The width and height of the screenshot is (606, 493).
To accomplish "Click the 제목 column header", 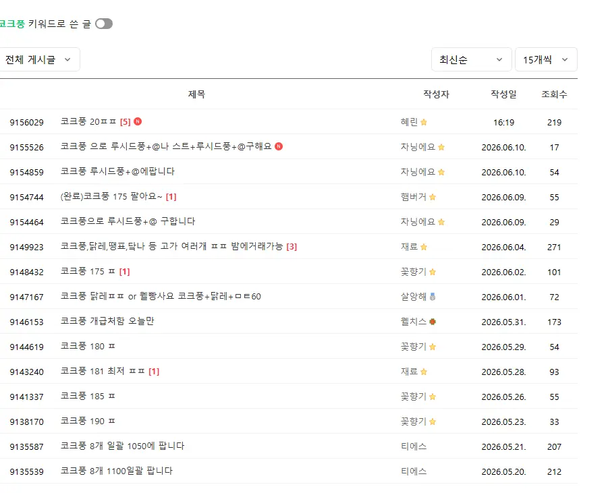I will tap(196, 94).
